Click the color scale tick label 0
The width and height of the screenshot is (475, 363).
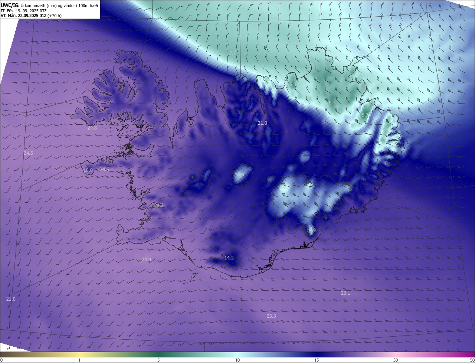pyautogui.click(x=1, y=360)
